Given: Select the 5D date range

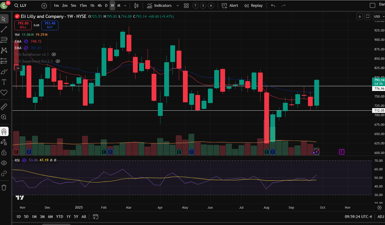Looking at the screenshot, I should tap(26, 217).
